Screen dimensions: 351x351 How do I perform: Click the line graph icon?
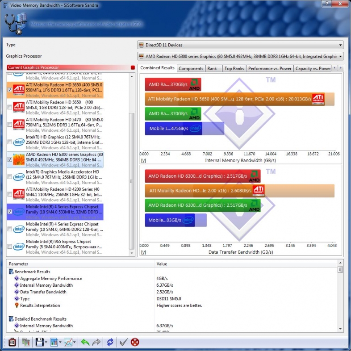click(68, 342)
